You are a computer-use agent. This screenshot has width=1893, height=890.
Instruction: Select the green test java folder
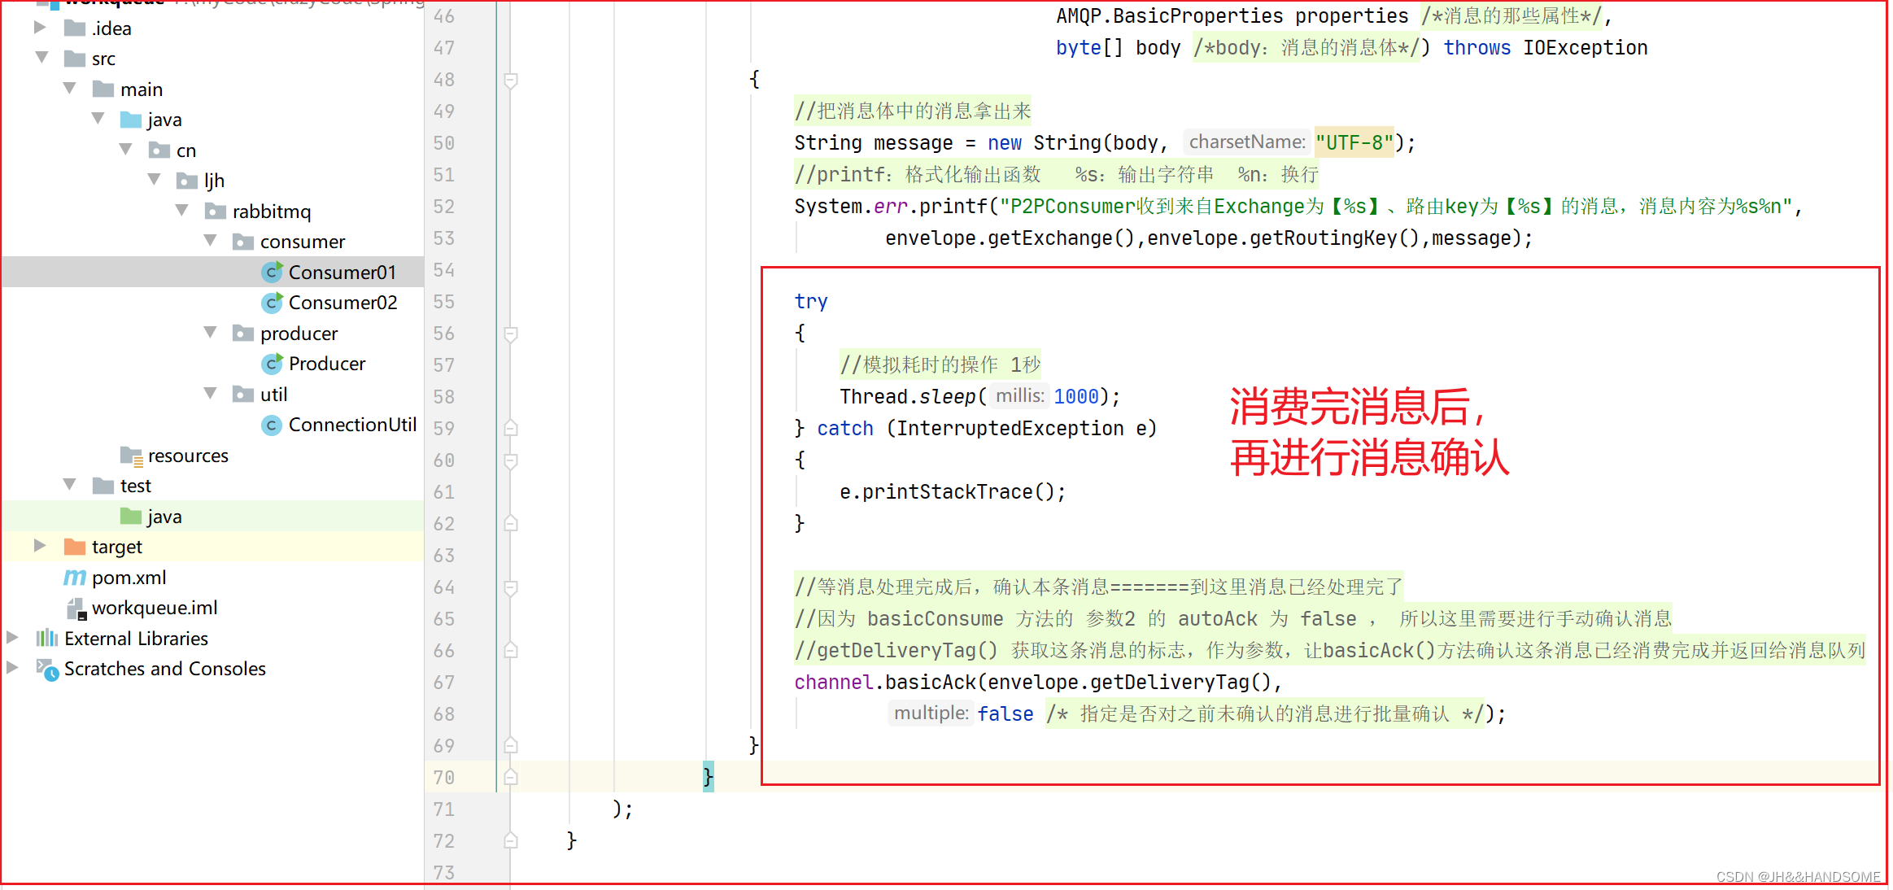coord(164,517)
